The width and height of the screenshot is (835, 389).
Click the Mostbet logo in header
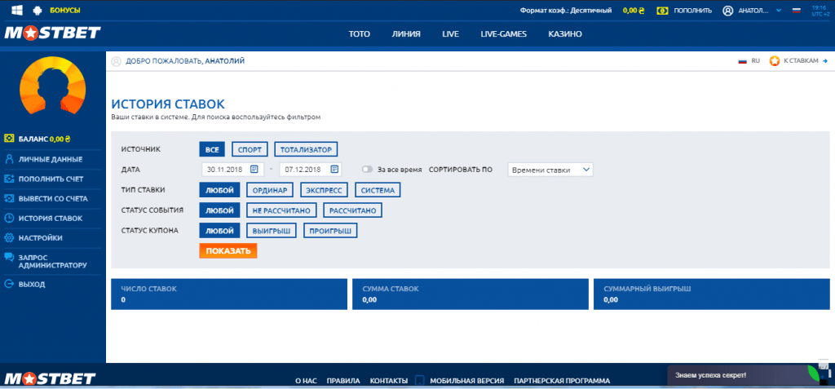click(x=52, y=33)
